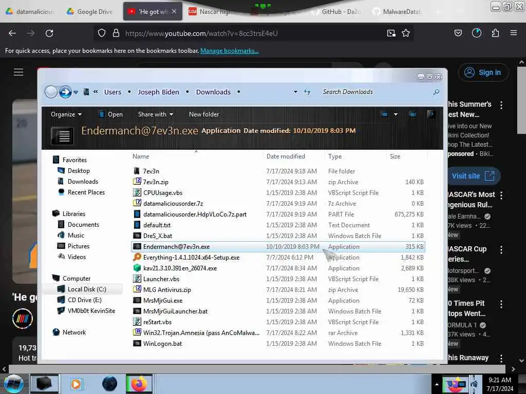Select WinLogon.bat file
The image size is (526, 394).
pyautogui.click(x=278, y=343)
